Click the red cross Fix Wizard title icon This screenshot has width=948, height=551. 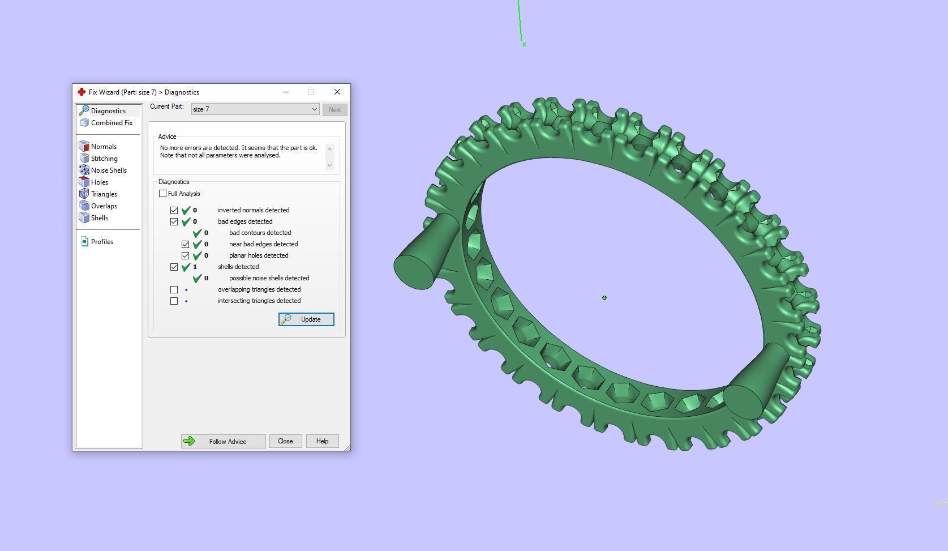(x=81, y=92)
